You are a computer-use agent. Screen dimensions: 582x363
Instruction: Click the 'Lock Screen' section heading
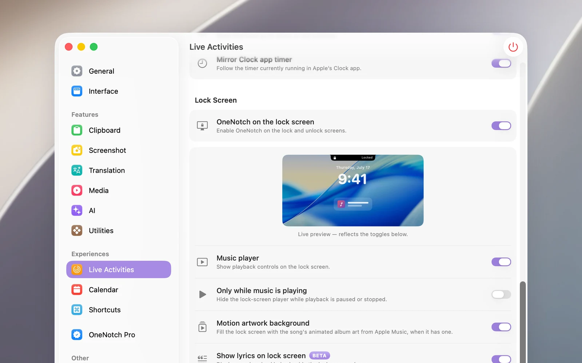[x=216, y=100]
